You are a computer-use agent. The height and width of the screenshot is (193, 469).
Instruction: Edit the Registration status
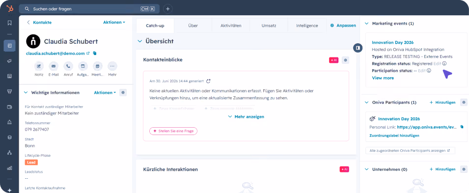[437, 63]
